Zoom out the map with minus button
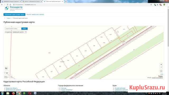This screenshot has width=169, height=95. [161, 67]
